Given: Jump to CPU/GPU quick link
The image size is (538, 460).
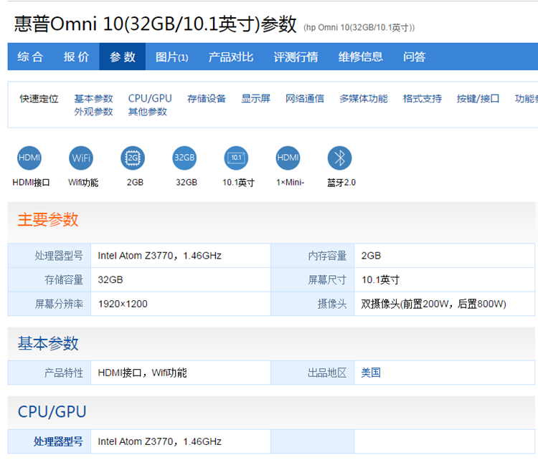Looking at the screenshot, I should [150, 99].
